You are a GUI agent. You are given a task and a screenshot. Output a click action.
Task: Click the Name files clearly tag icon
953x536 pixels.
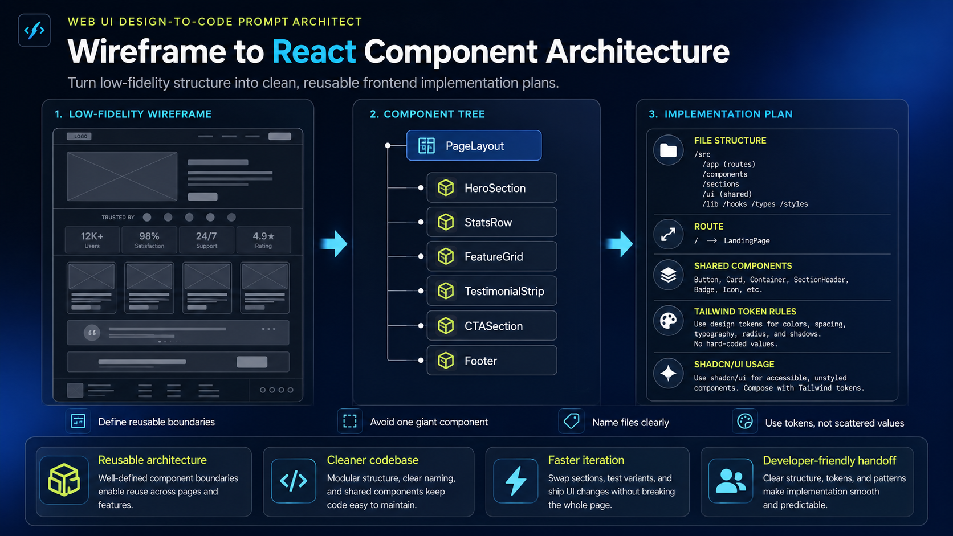point(571,422)
